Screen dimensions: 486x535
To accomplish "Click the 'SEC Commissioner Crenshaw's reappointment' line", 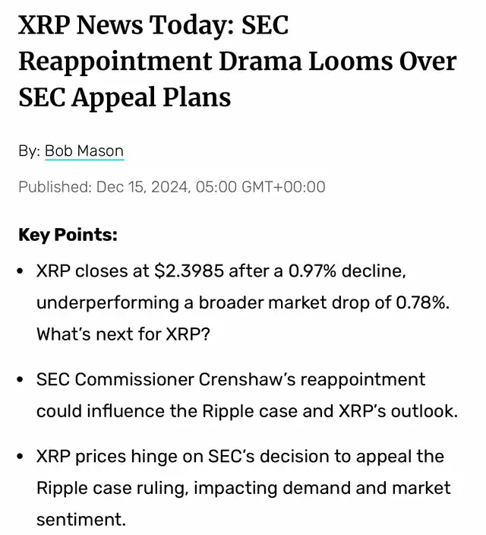I will click(x=231, y=379).
